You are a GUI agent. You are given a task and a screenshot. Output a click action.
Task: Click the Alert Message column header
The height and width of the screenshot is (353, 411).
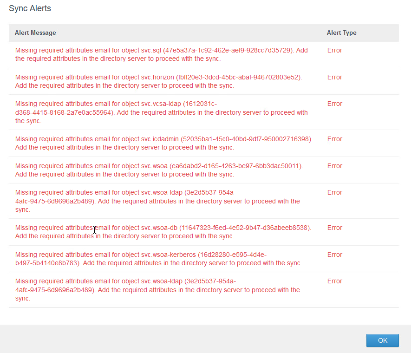point(35,33)
